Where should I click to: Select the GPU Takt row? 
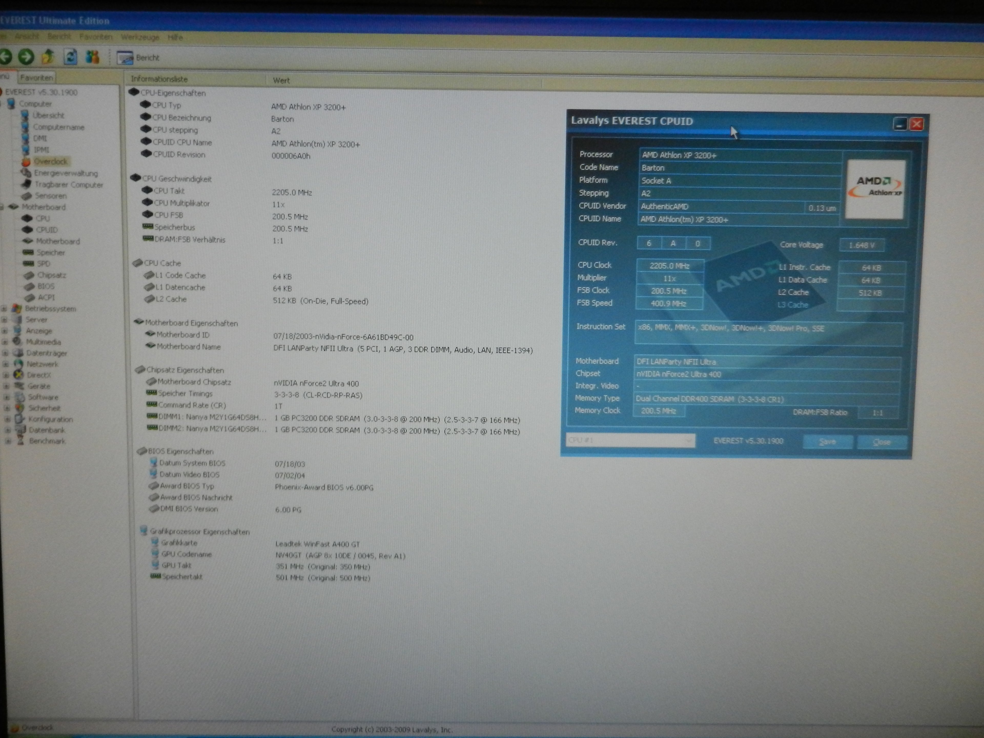point(260,566)
